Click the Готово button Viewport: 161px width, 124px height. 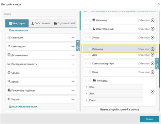(149, 119)
